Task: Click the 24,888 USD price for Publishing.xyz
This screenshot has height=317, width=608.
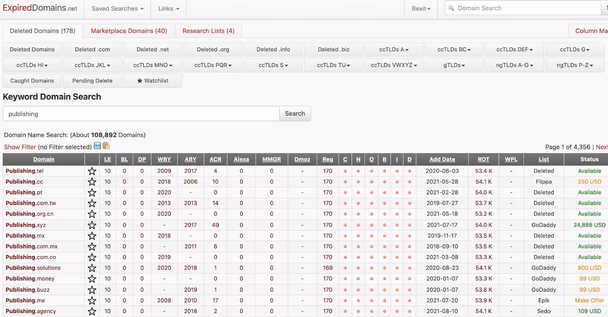Action: (x=589, y=225)
